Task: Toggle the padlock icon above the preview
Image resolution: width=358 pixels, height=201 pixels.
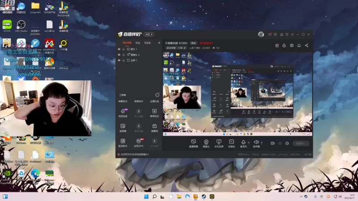Action: (x=284, y=46)
